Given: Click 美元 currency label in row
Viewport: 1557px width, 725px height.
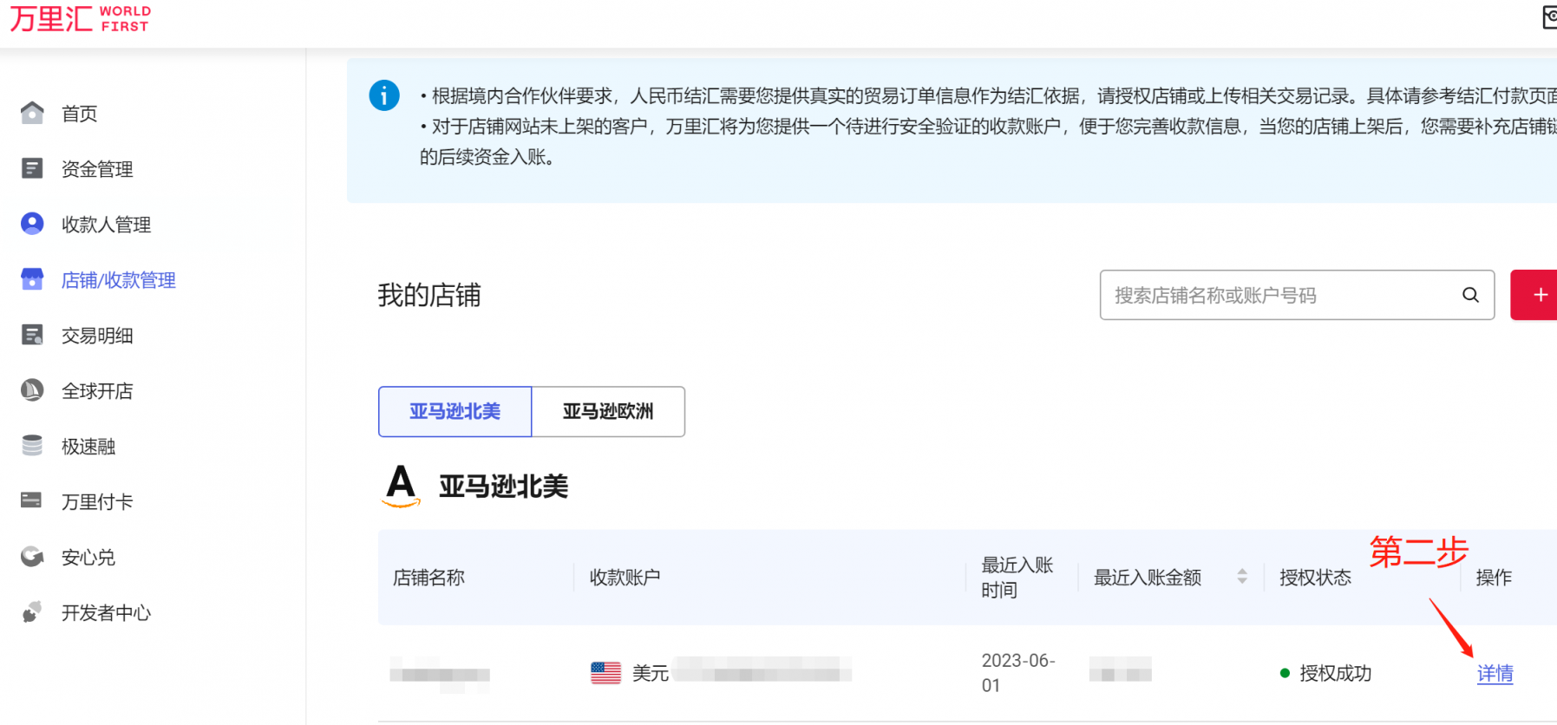Looking at the screenshot, I should (x=650, y=673).
